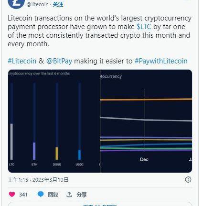Click the blue reply speech bubble icon

click(41, 194)
